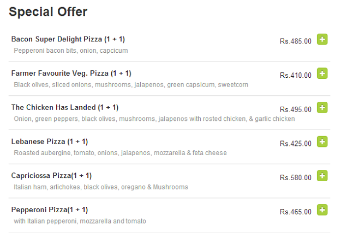Open Pepperoni Pizza(1 + 1) title
Screen dimensions: 341x234
point(50,210)
